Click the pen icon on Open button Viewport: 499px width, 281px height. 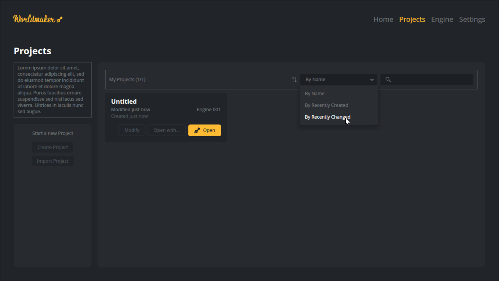(x=197, y=130)
